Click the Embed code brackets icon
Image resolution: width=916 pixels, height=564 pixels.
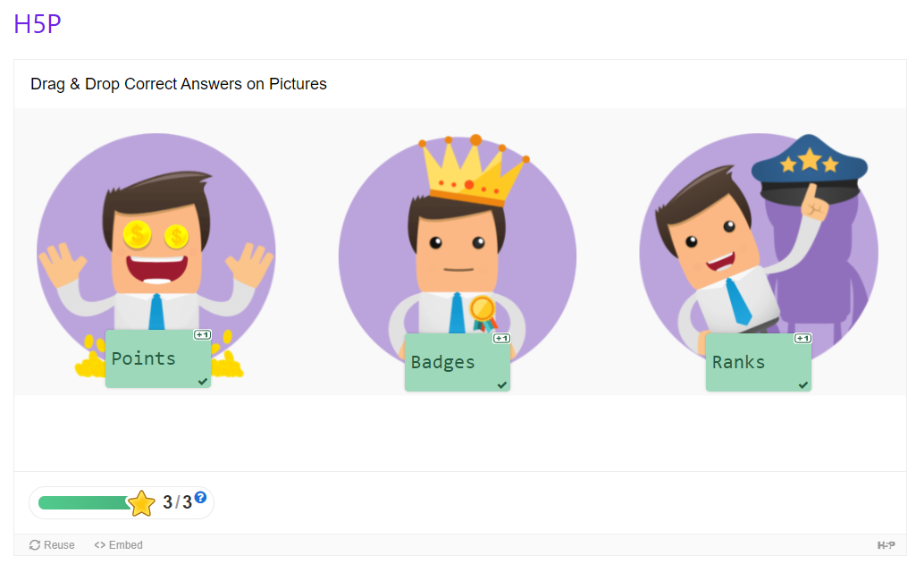tap(100, 545)
